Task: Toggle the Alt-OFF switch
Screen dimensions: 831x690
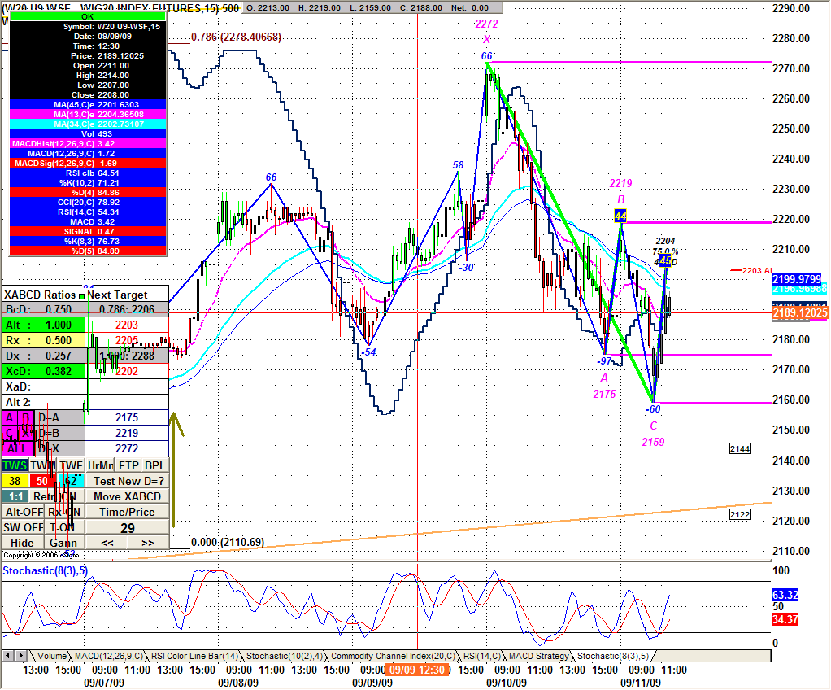Action: coord(22,512)
